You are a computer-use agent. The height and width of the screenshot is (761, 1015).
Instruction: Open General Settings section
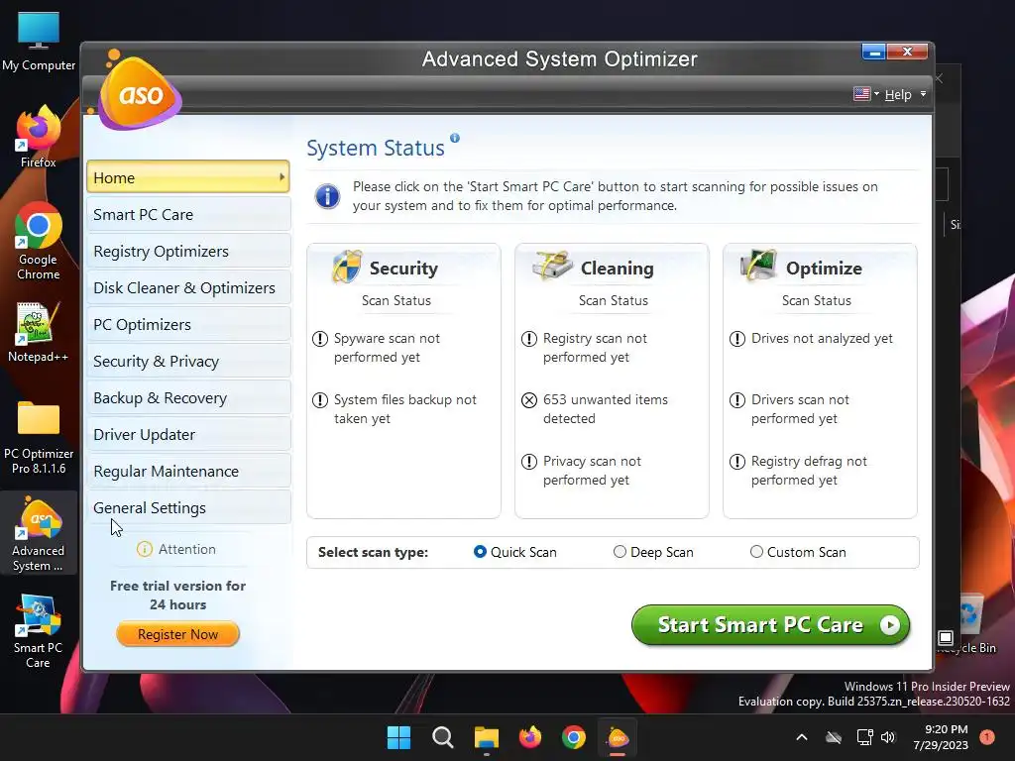pos(187,508)
